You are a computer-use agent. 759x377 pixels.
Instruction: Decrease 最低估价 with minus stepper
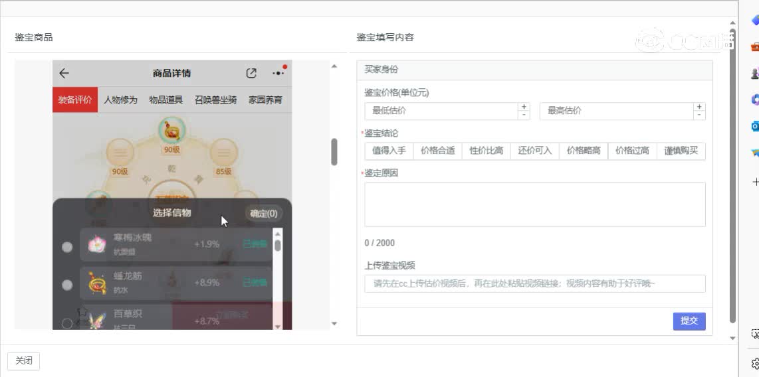coord(524,115)
